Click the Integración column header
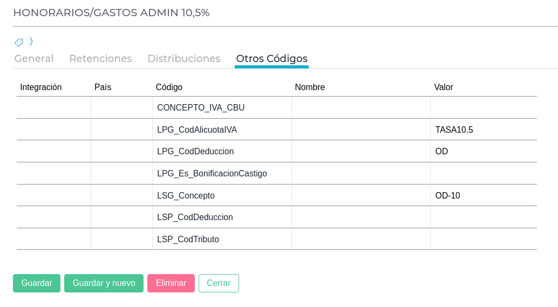Screen dimensions: 558x307 coord(41,87)
